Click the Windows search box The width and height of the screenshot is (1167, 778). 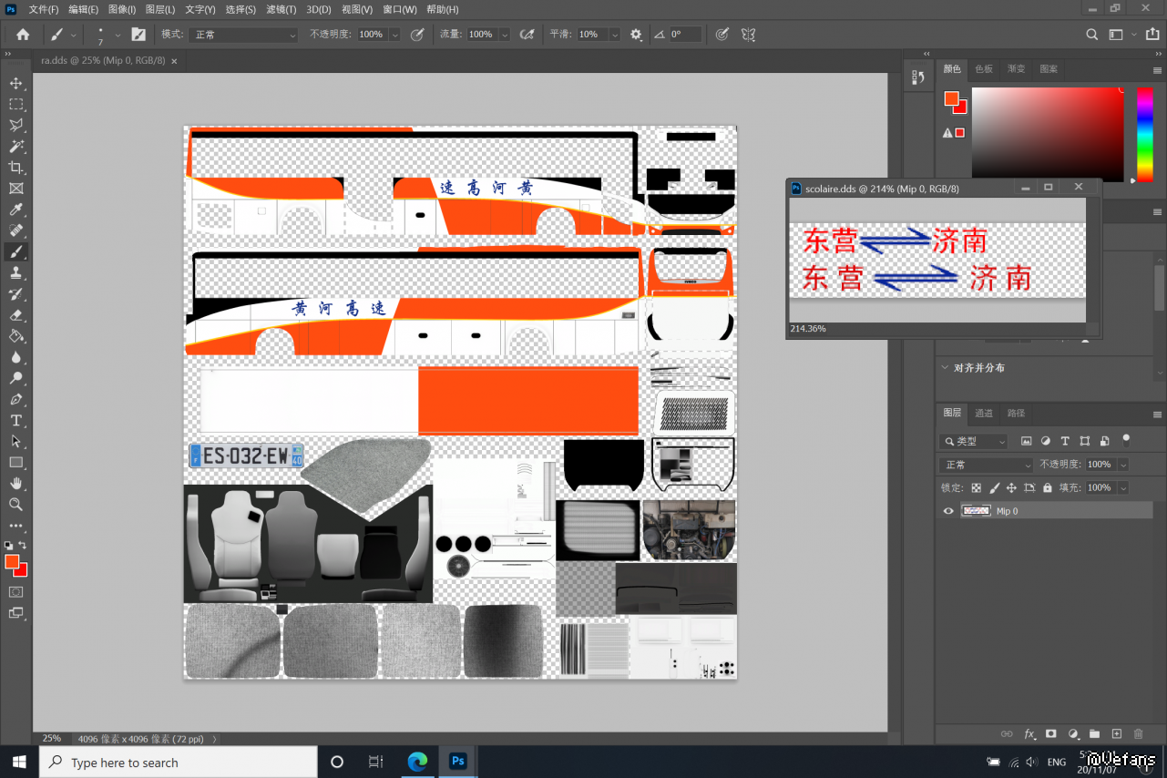coord(179,763)
